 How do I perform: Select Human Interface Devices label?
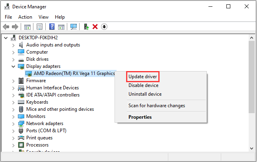[x=53, y=88]
